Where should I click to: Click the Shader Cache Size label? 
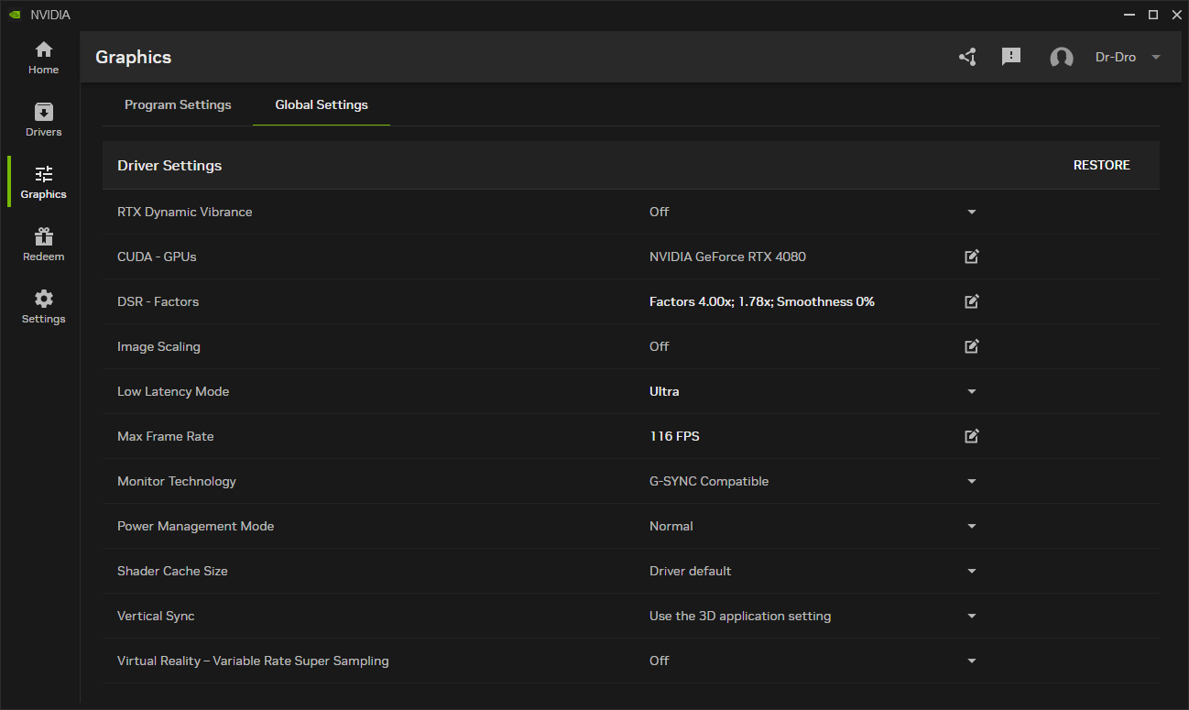point(172,571)
